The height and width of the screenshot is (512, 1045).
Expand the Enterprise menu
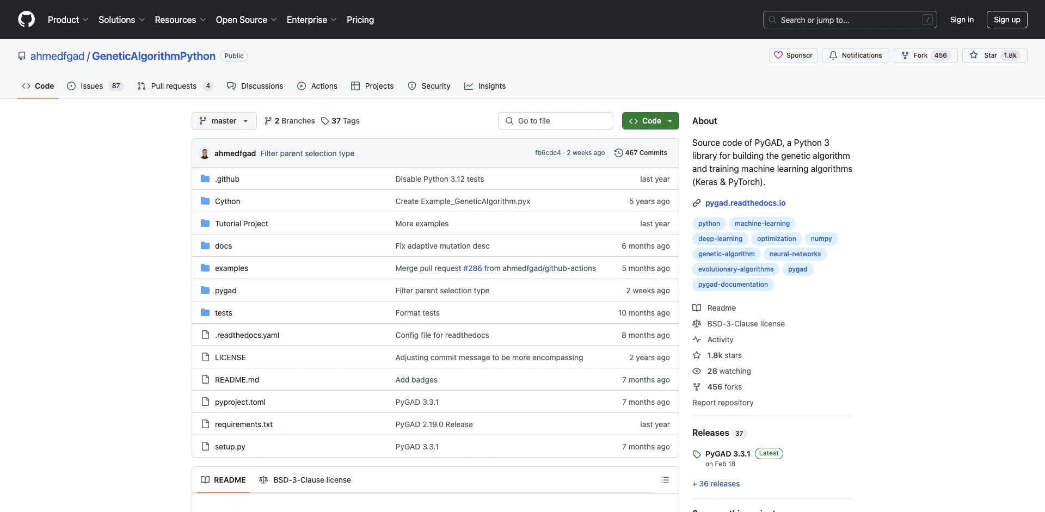click(x=311, y=20)
